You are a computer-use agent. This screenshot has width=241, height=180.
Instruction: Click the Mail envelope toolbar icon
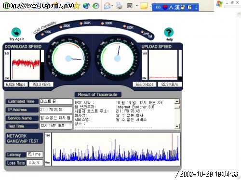point(107,6)
